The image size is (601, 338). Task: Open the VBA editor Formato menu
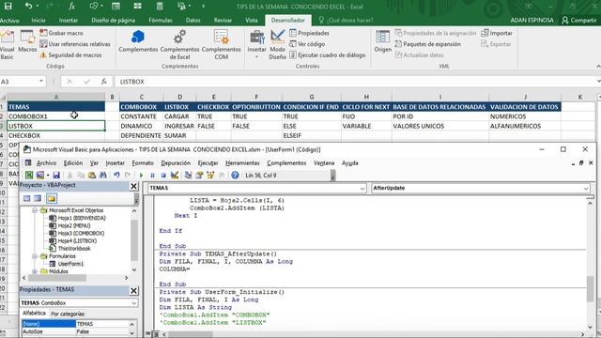click(142, 162)
